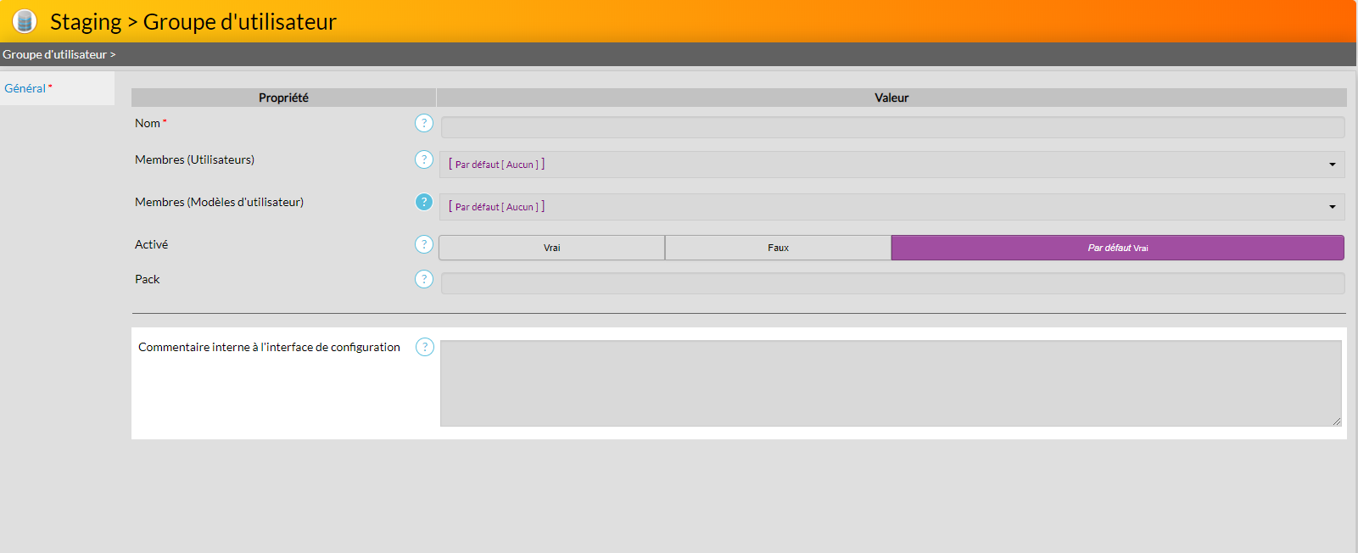1358x553 pixels.
Task: Open help icon next to Pack
Action: (x=424, y=279)
